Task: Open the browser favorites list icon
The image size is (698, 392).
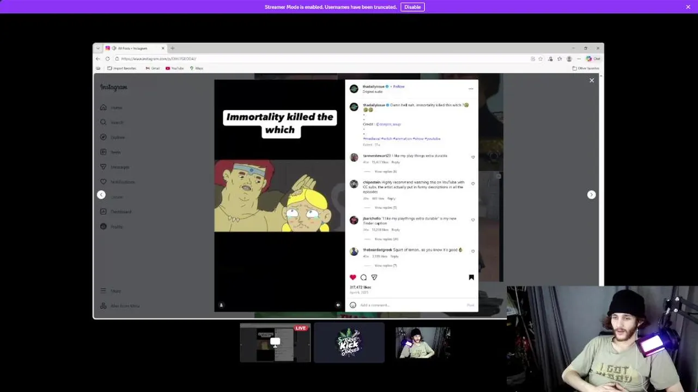Action: coord(560,59)
